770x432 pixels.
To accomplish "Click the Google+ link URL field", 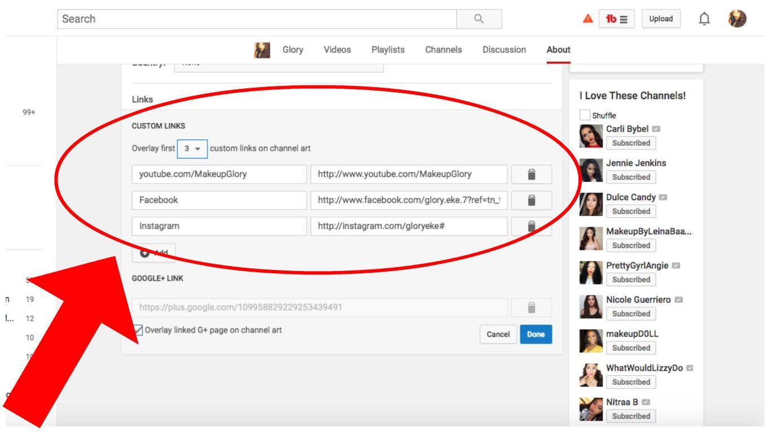I will pyautogui.click(x=320, y=308).
